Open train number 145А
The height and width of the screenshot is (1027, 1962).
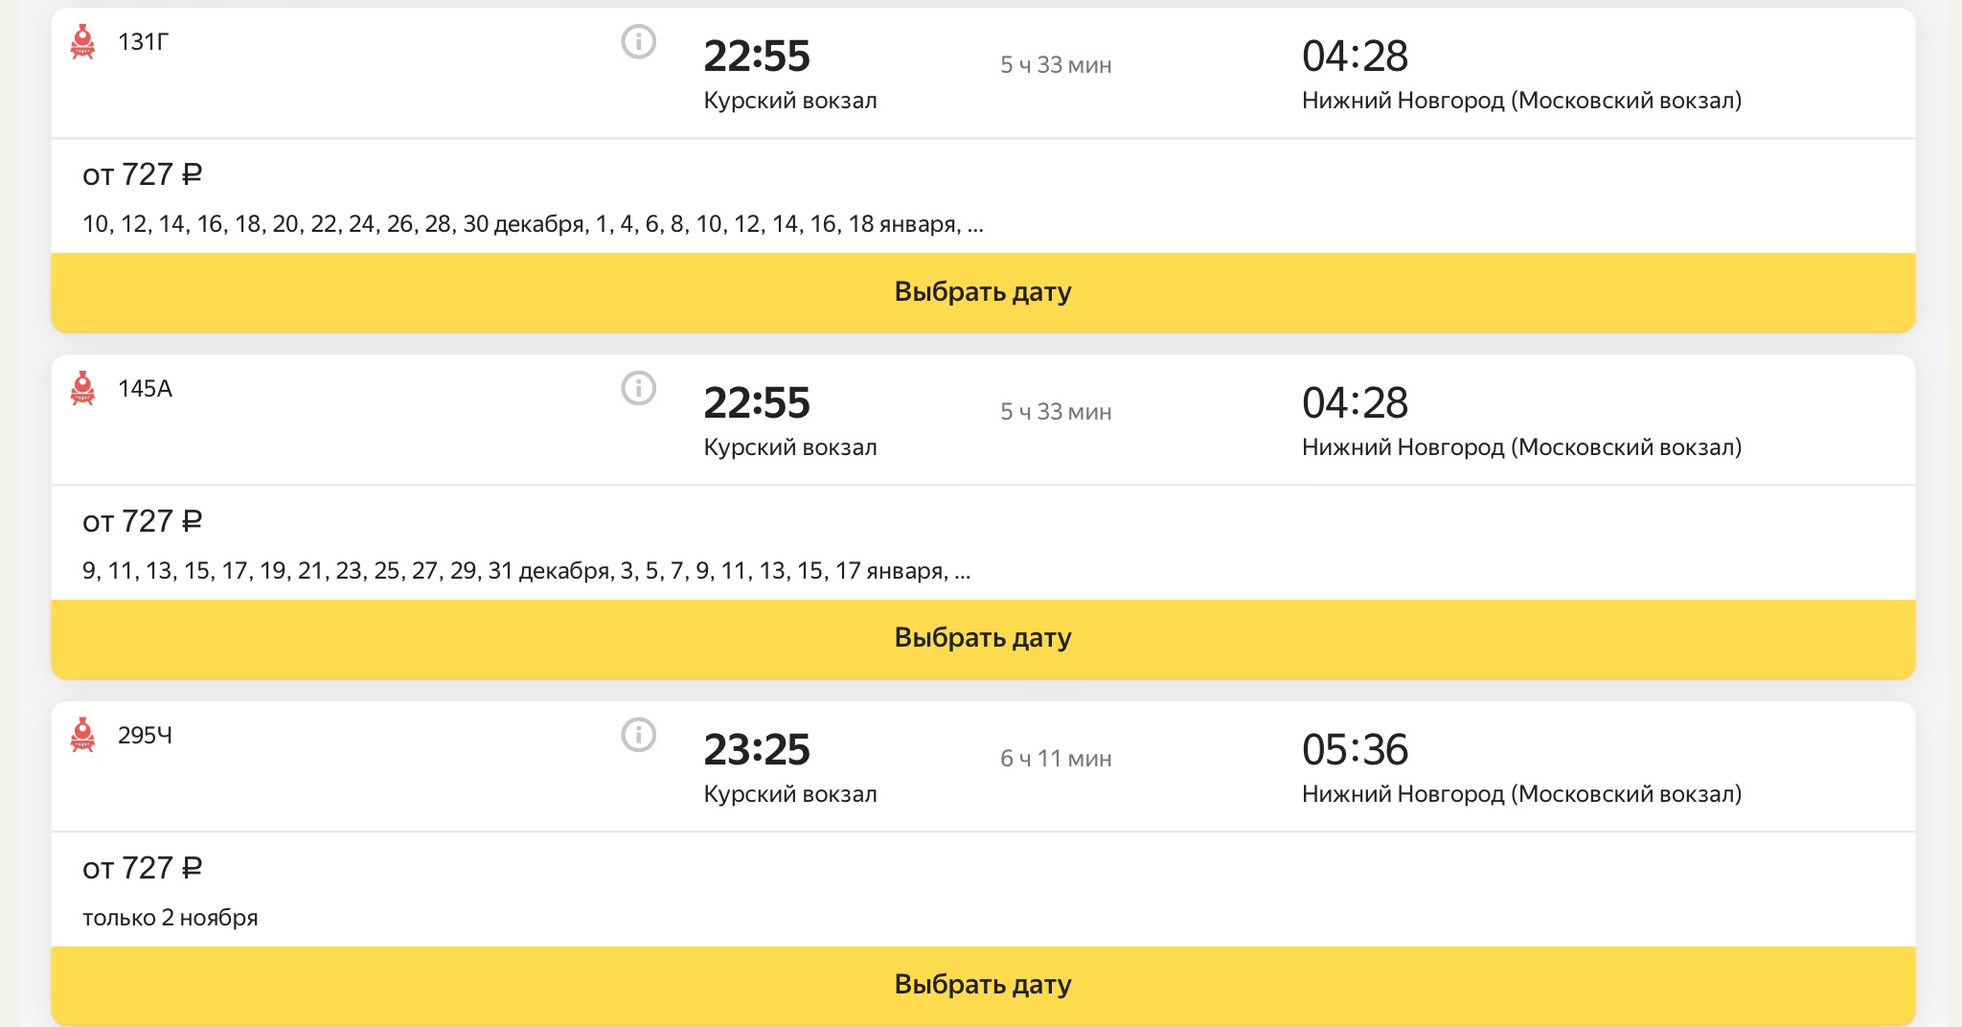[146, 389]
